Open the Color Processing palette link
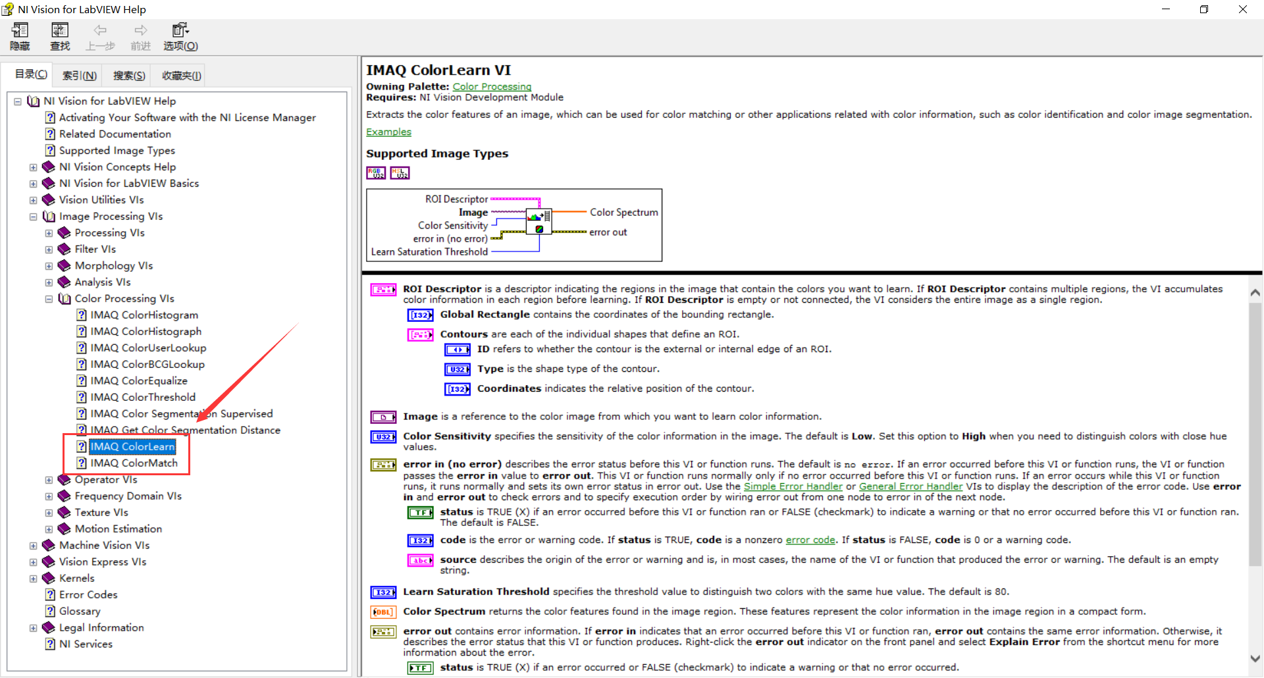 click(492, 86)
